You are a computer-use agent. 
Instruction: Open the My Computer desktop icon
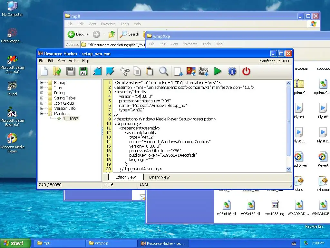12,8
